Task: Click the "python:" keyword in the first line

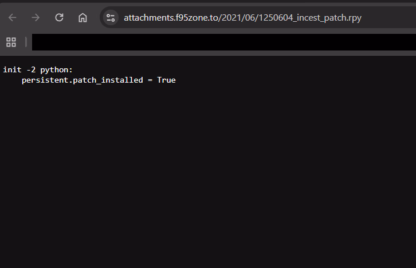Action: (56, 69)
